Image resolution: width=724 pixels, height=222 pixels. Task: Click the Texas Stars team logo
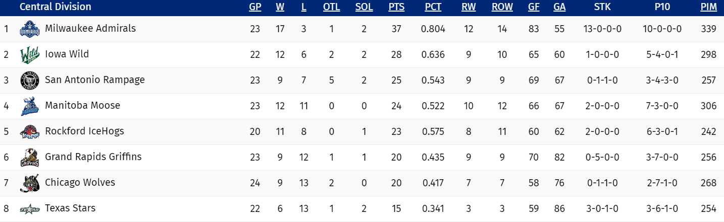click(x=30, y=209)
